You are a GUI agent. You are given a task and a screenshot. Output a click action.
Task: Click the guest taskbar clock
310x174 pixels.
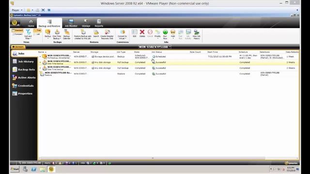[x=291, y=169]
